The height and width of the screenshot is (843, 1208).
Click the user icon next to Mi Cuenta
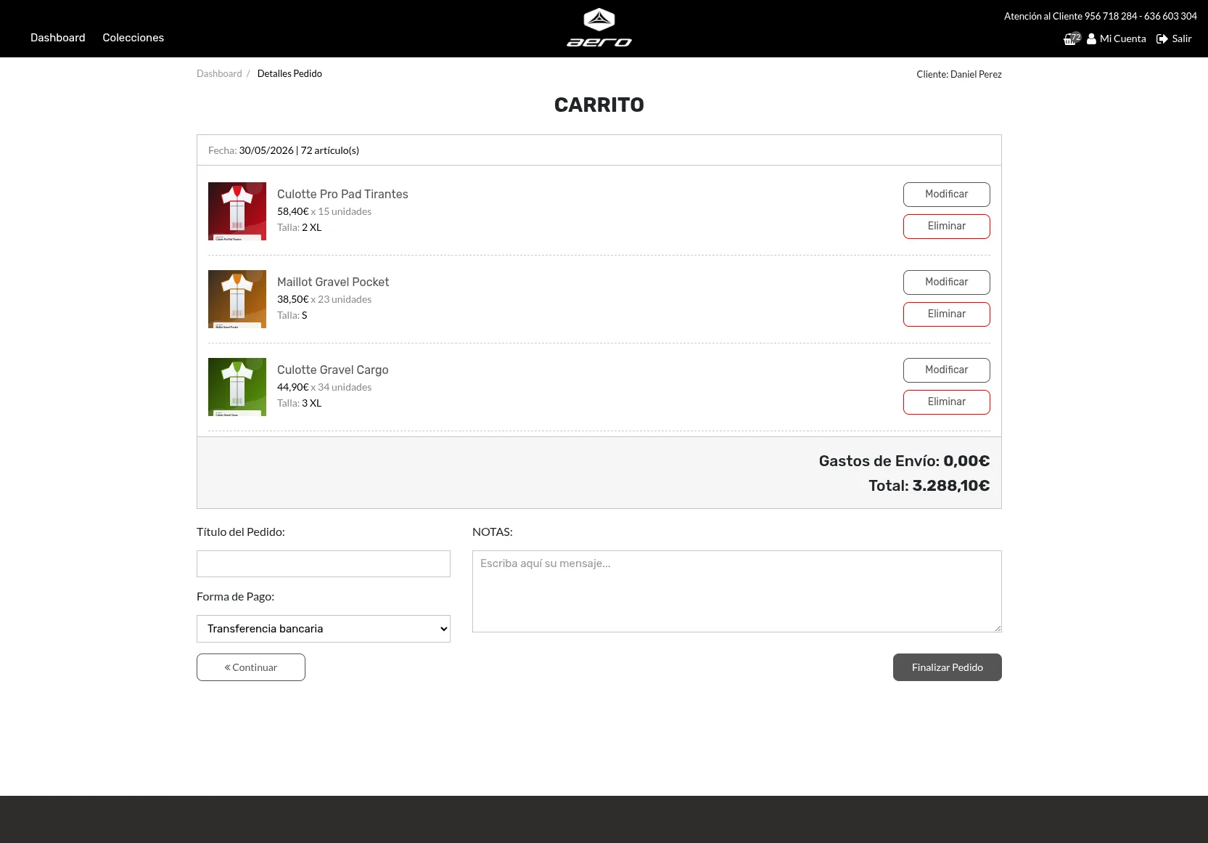(x=1091, y=39)
